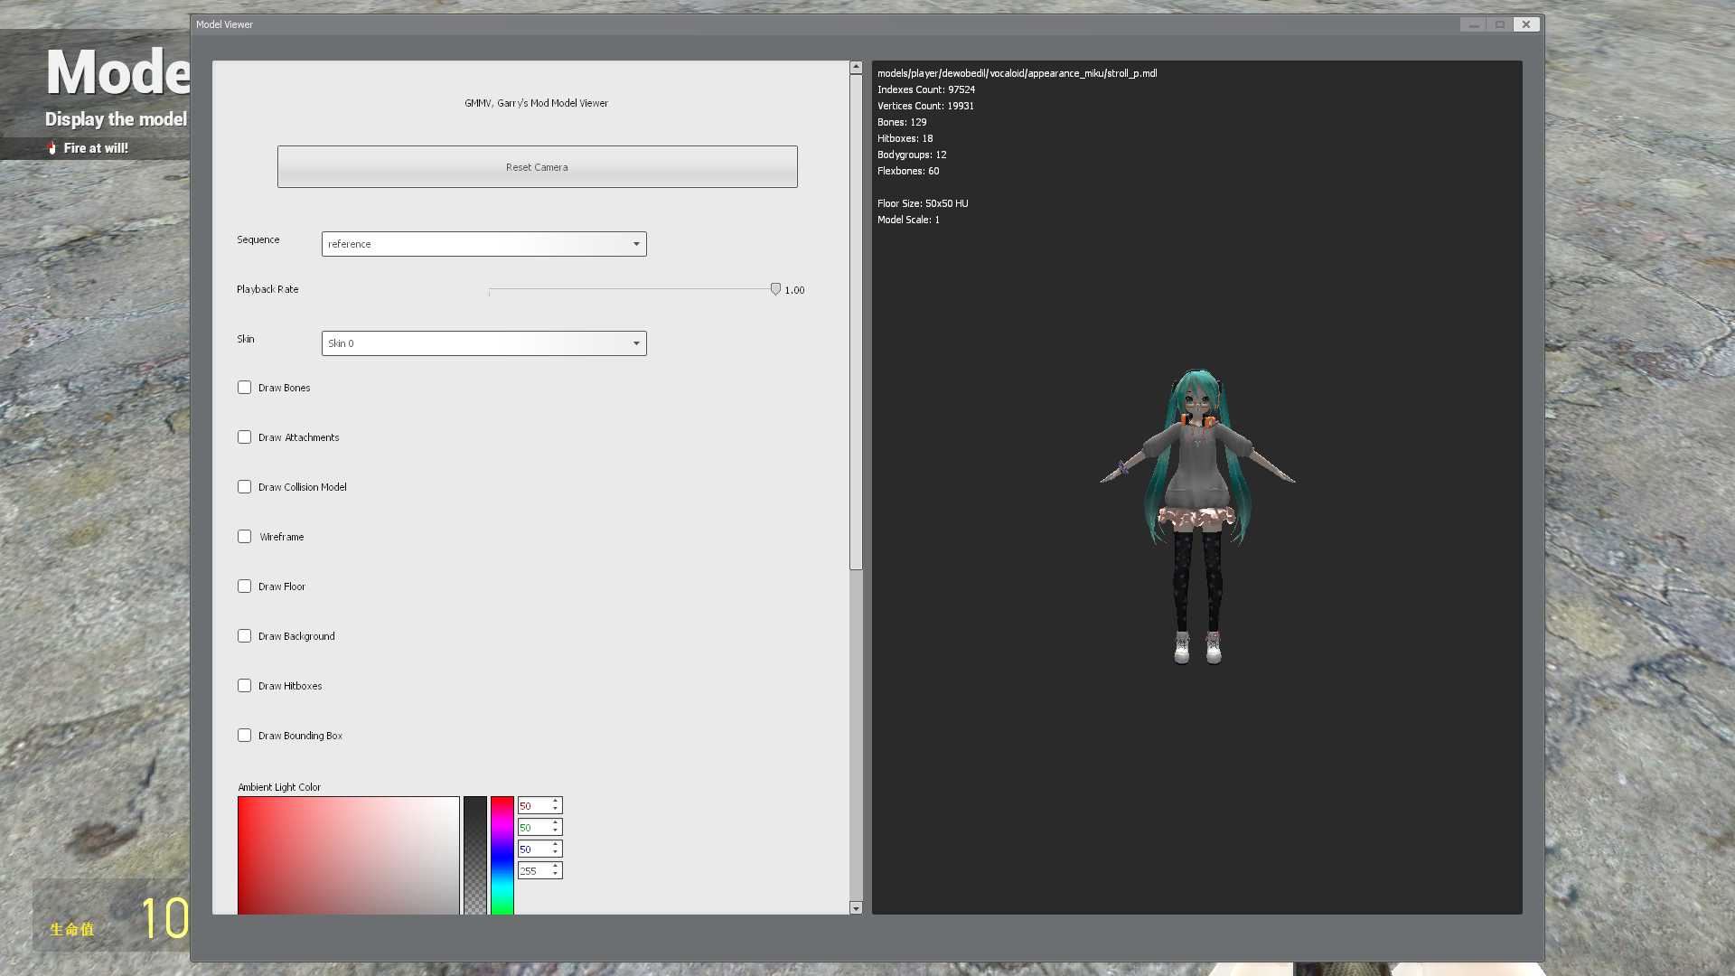Enable the Draw Attachments checkbox
The width and height of the screenshot is (1735, 976).
244,437
